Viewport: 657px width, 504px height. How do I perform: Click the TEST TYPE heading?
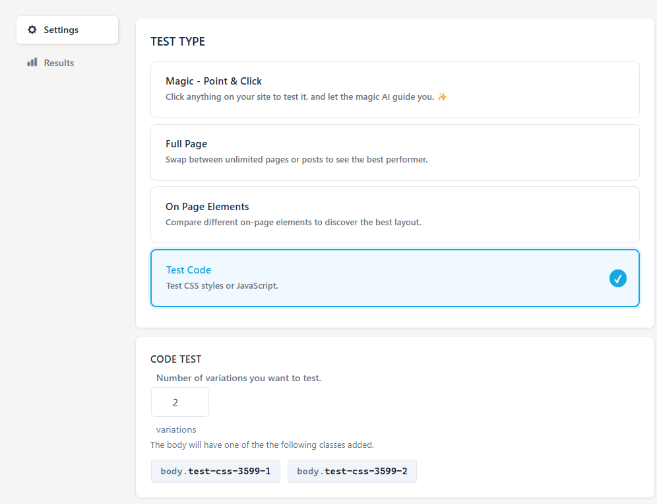pyautogui.click(x=177, y=42)
